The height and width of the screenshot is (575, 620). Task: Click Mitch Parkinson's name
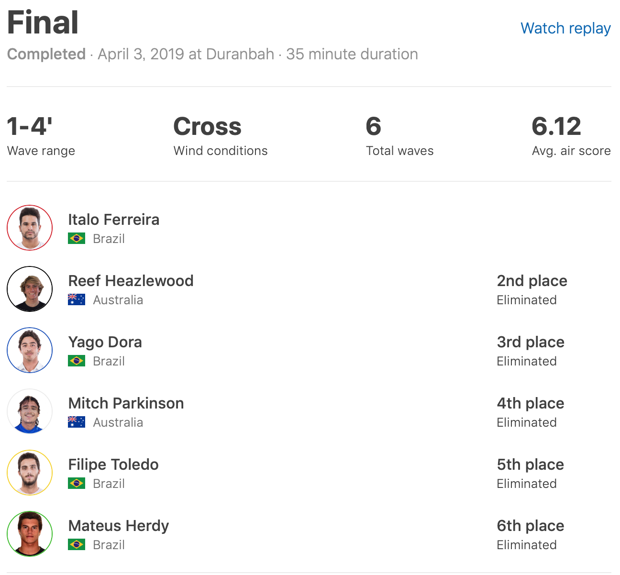(126, 403)
